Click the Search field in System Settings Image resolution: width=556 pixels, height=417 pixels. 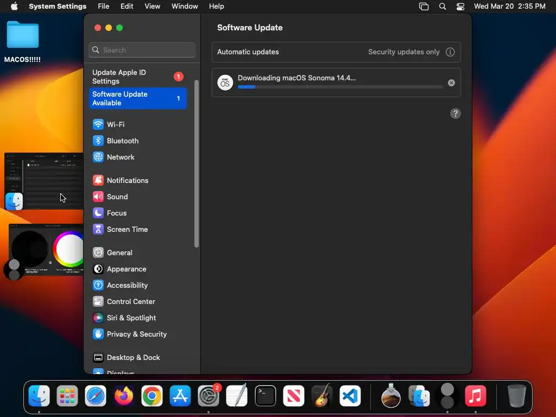point(142,50)
